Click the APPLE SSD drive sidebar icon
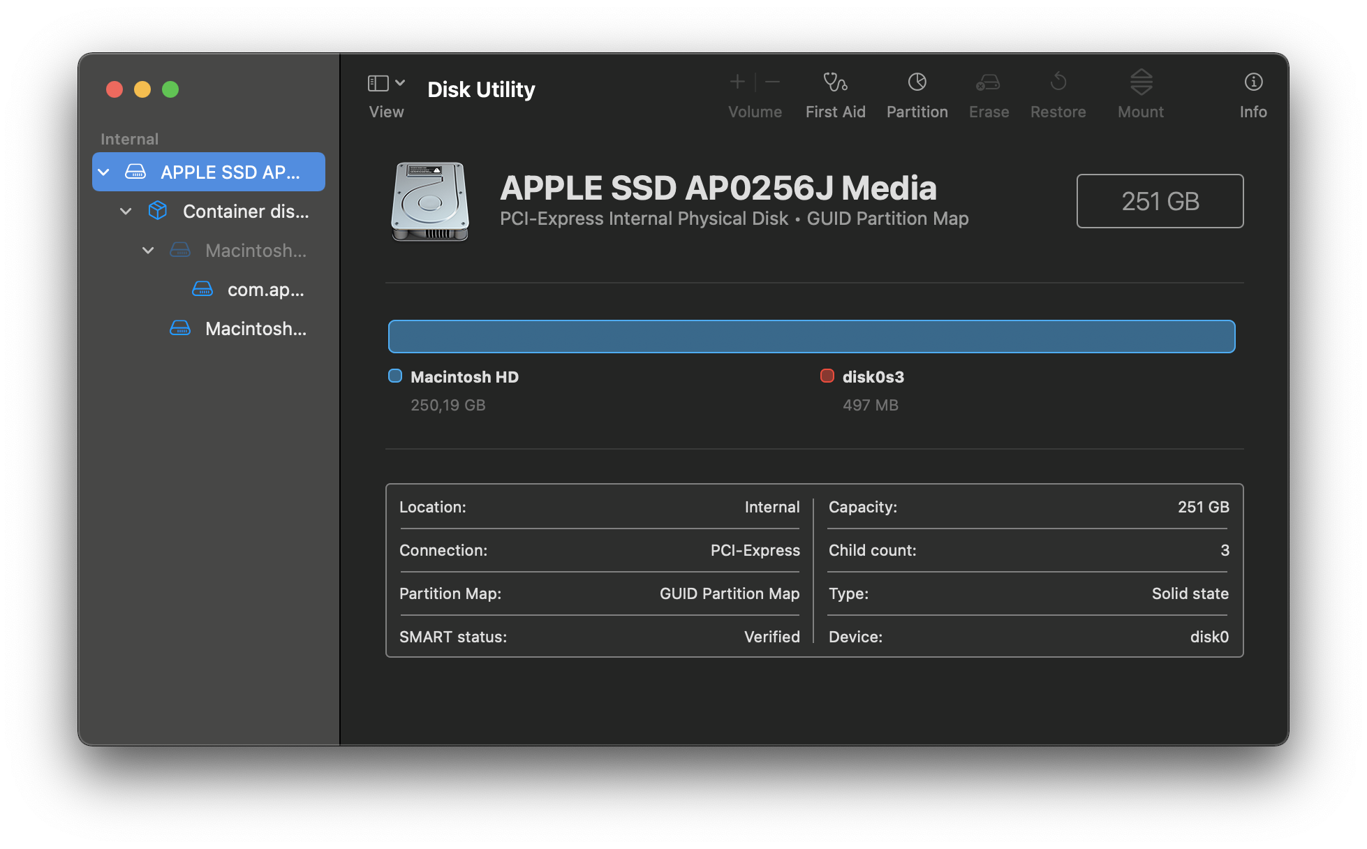The width and height of the screenshot is (1367, 849). click(135, 172)
